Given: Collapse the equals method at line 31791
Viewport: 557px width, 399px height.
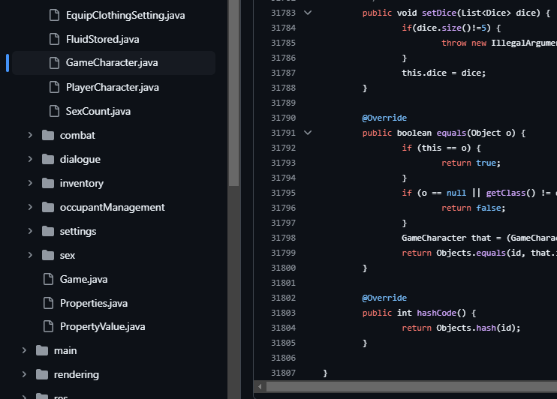Looking at the screenshot, I should point(308,133).
